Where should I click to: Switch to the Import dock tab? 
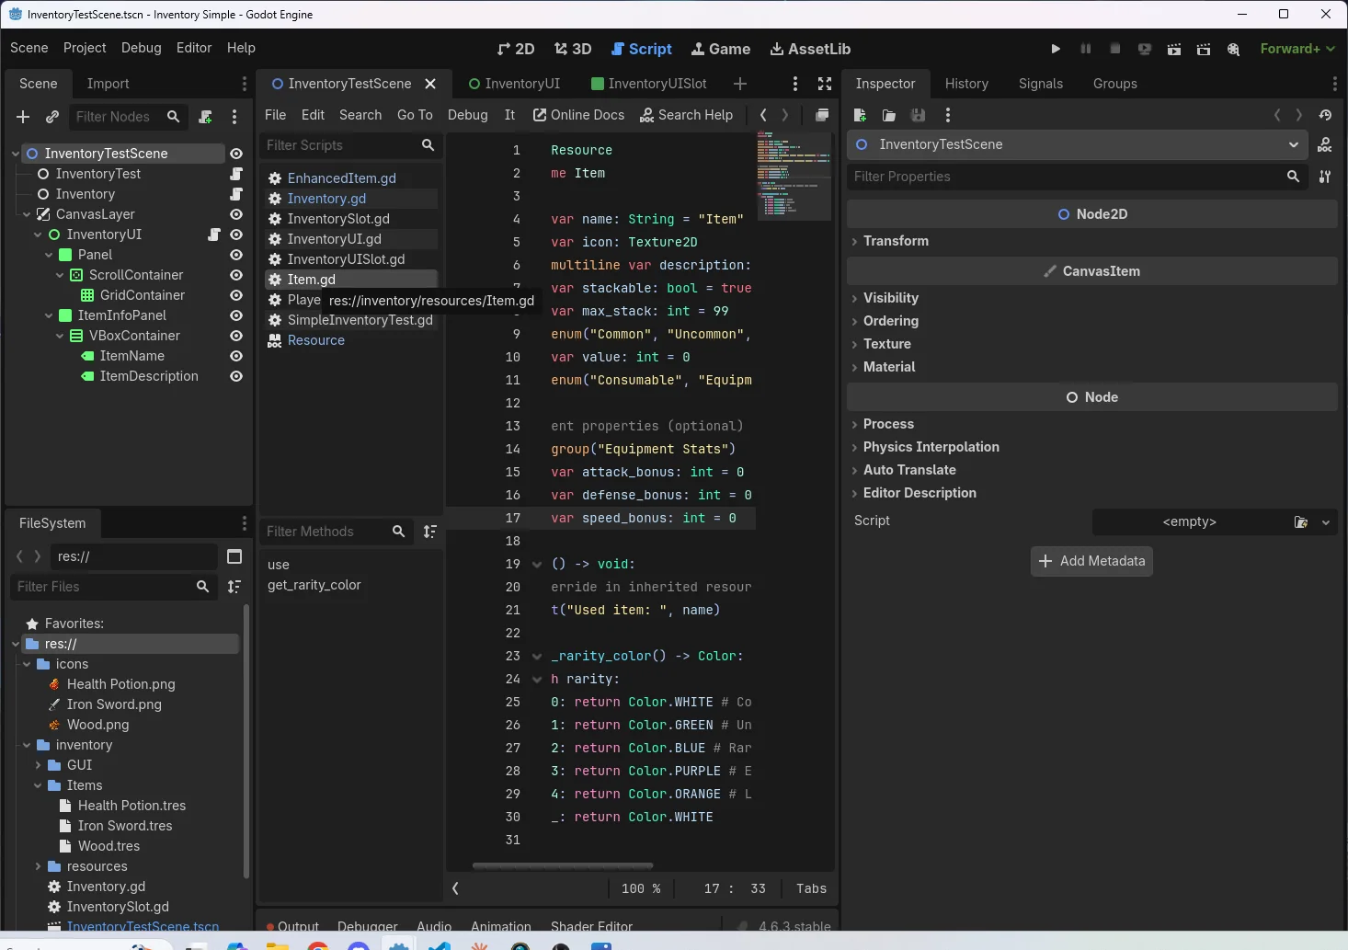pyautogui.click(x=108, y=84)
